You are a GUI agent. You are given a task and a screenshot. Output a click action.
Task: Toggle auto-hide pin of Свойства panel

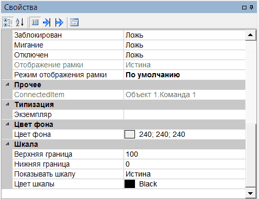tap(251, 7)
